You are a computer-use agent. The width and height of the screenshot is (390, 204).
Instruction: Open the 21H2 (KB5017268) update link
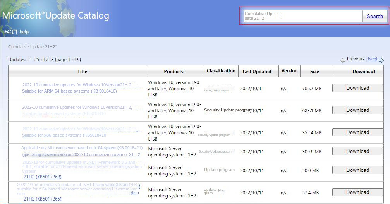point(43,177)
